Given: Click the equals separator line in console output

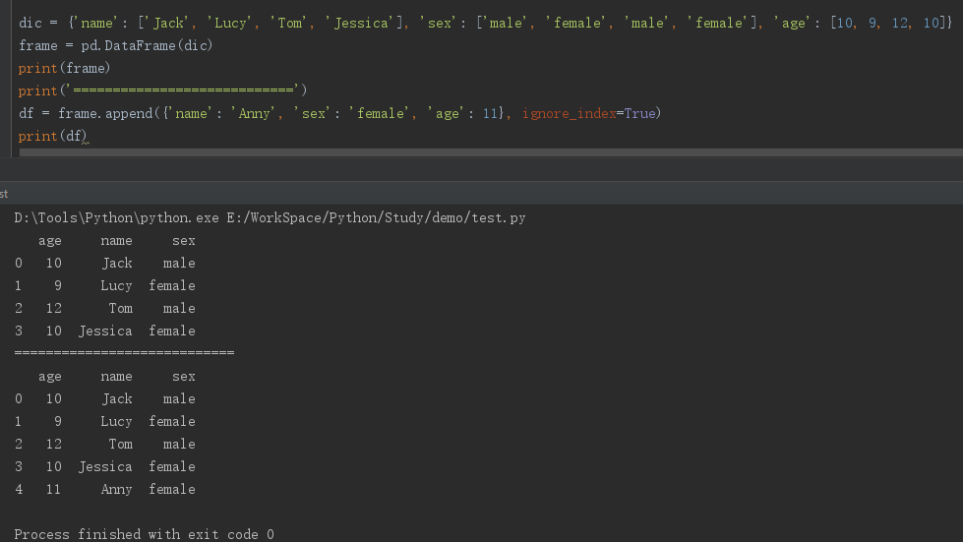Looking at the screenshot, I should coord(124,352).
